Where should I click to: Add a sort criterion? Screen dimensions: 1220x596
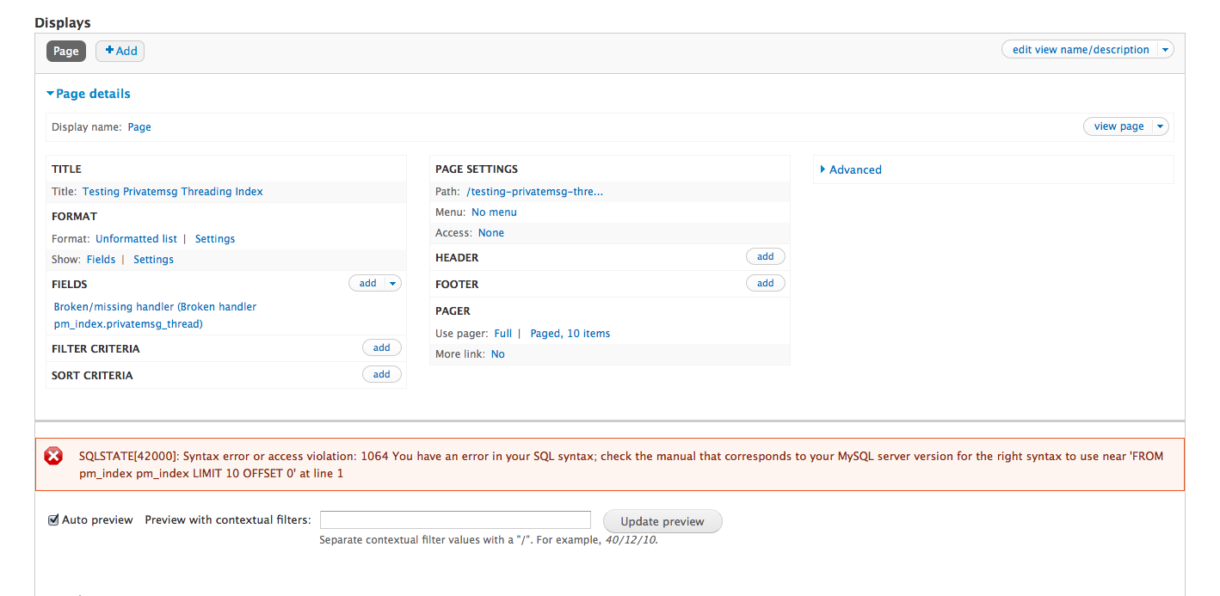[381, 373]
